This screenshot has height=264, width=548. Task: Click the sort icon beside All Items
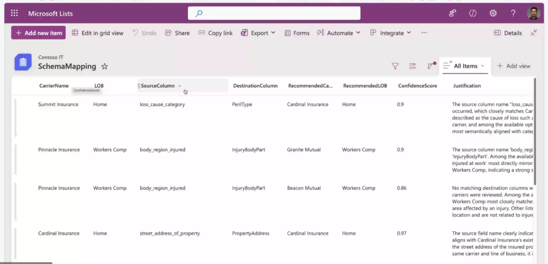430,66
